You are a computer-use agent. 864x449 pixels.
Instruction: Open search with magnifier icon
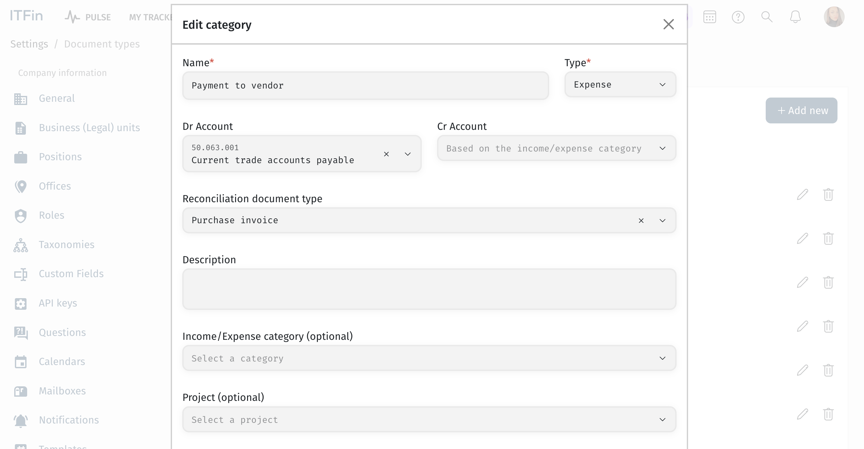[767, 17]
